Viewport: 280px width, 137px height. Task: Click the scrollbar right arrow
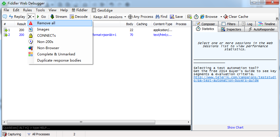(x=189, y=122)
